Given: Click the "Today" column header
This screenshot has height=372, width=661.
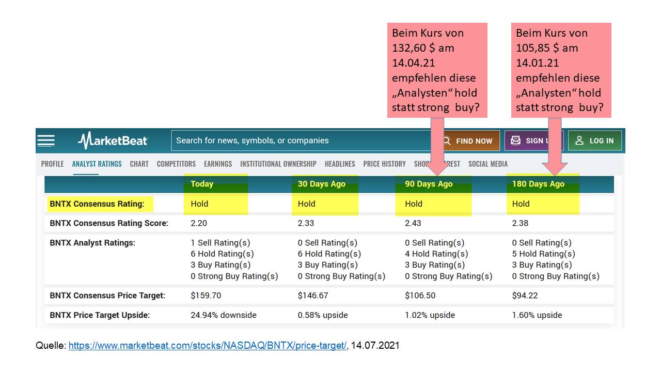Looking at the screenshot, I should pos(202,184).
